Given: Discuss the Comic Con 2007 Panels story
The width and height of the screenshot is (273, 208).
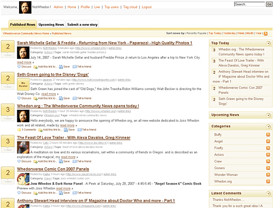Looking at the screenshot, I should 25,193.
